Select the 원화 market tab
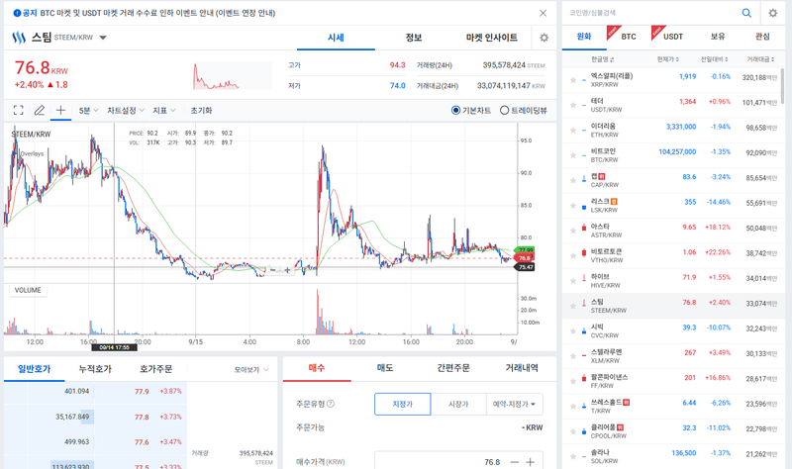This screenshot has width=792, height=469. click(584, 37)
